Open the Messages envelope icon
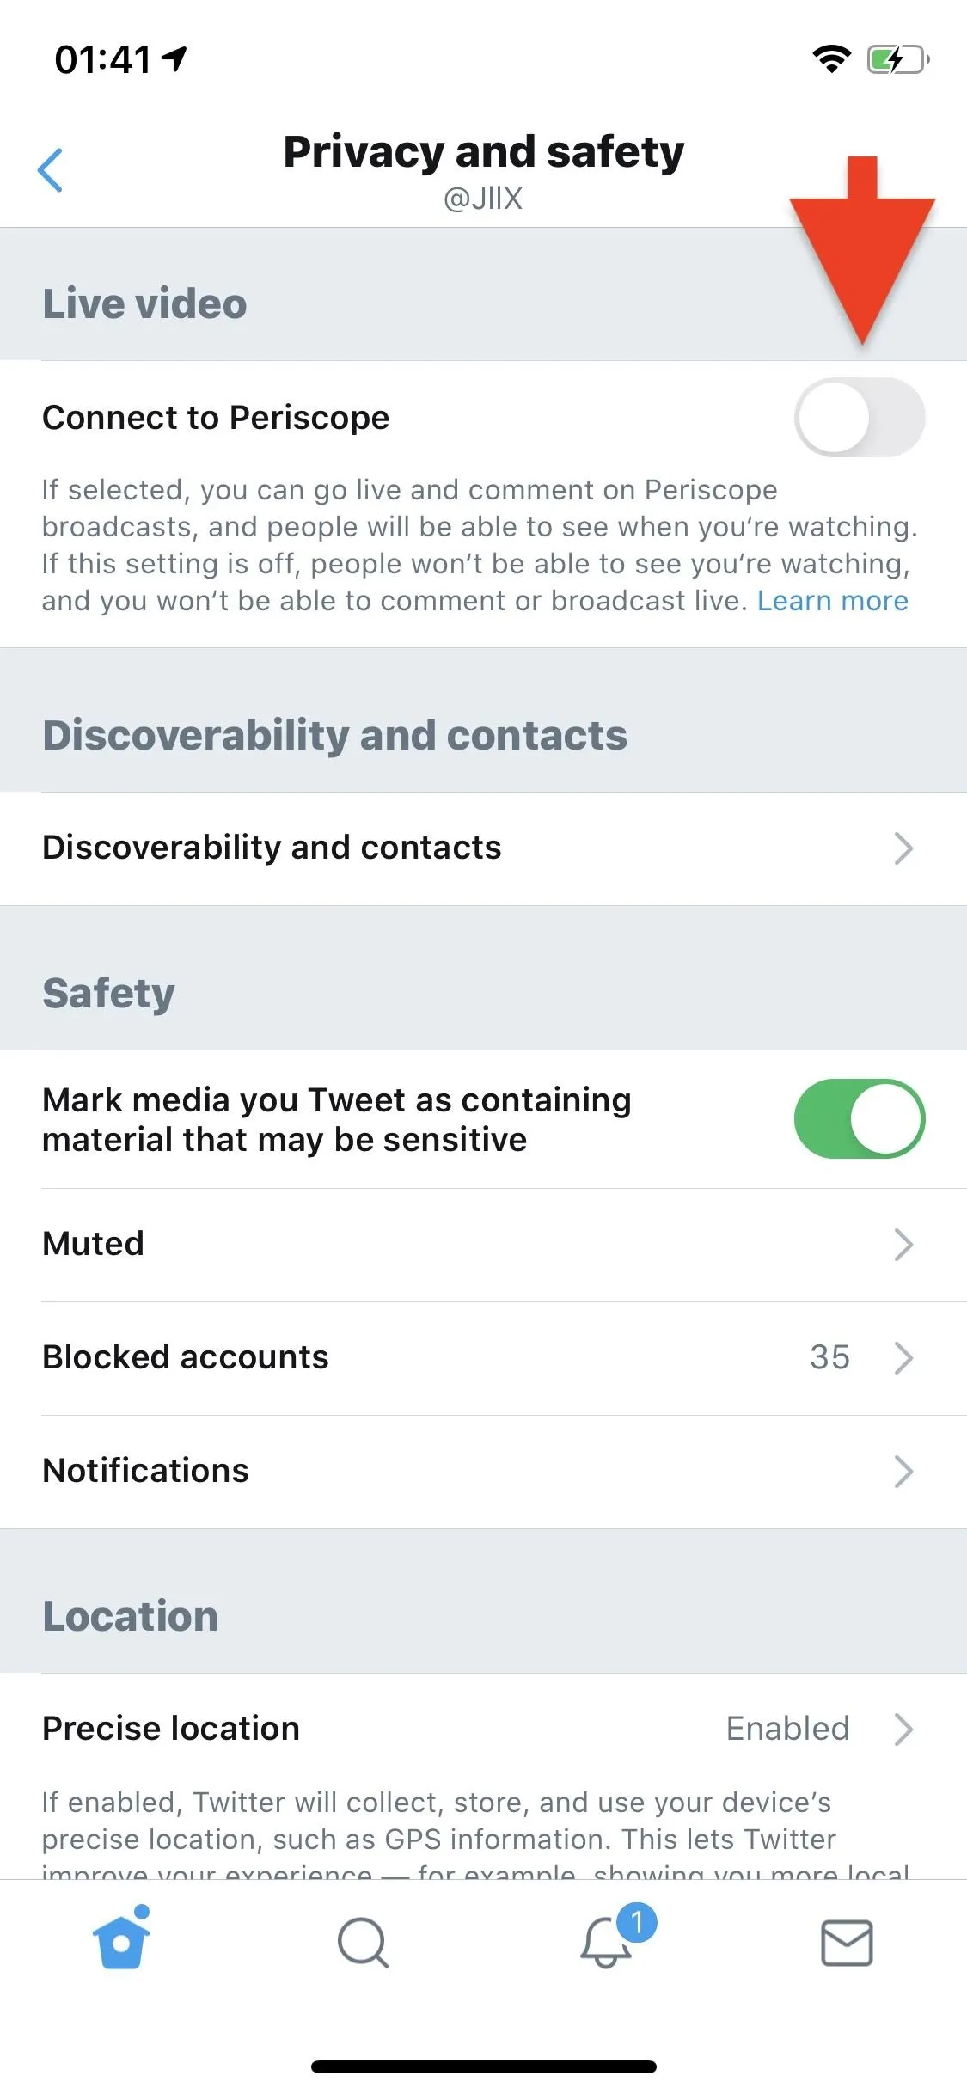This screenshot has height=2094, width=967. 847,1943
